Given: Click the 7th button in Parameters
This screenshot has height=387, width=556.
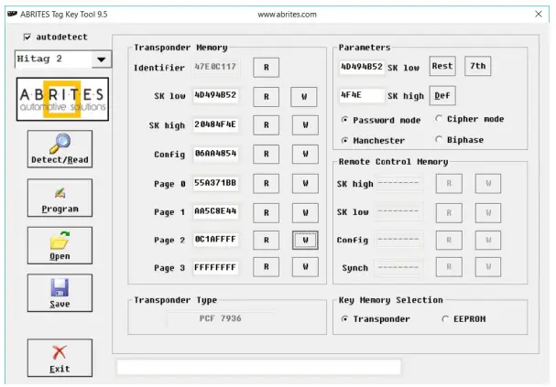Looking at the screenshot, I should tap(478, 66).
